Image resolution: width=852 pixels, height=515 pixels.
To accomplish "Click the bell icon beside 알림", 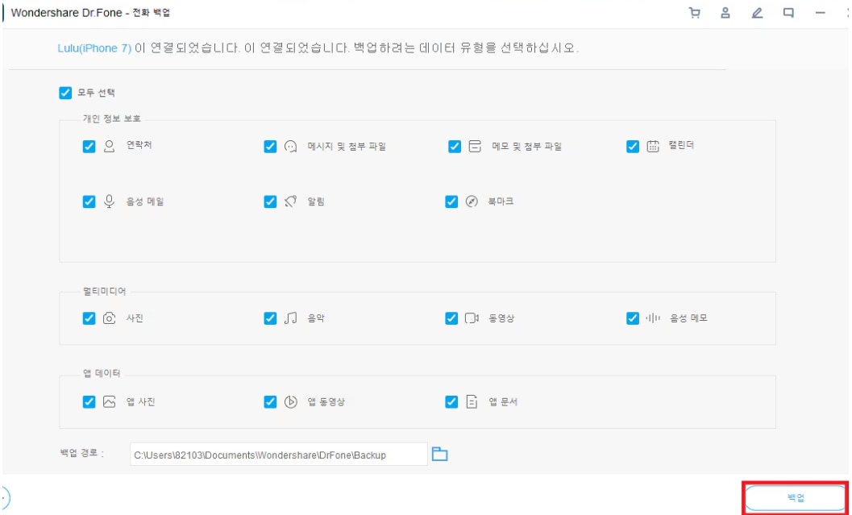I will pos(291,201).
